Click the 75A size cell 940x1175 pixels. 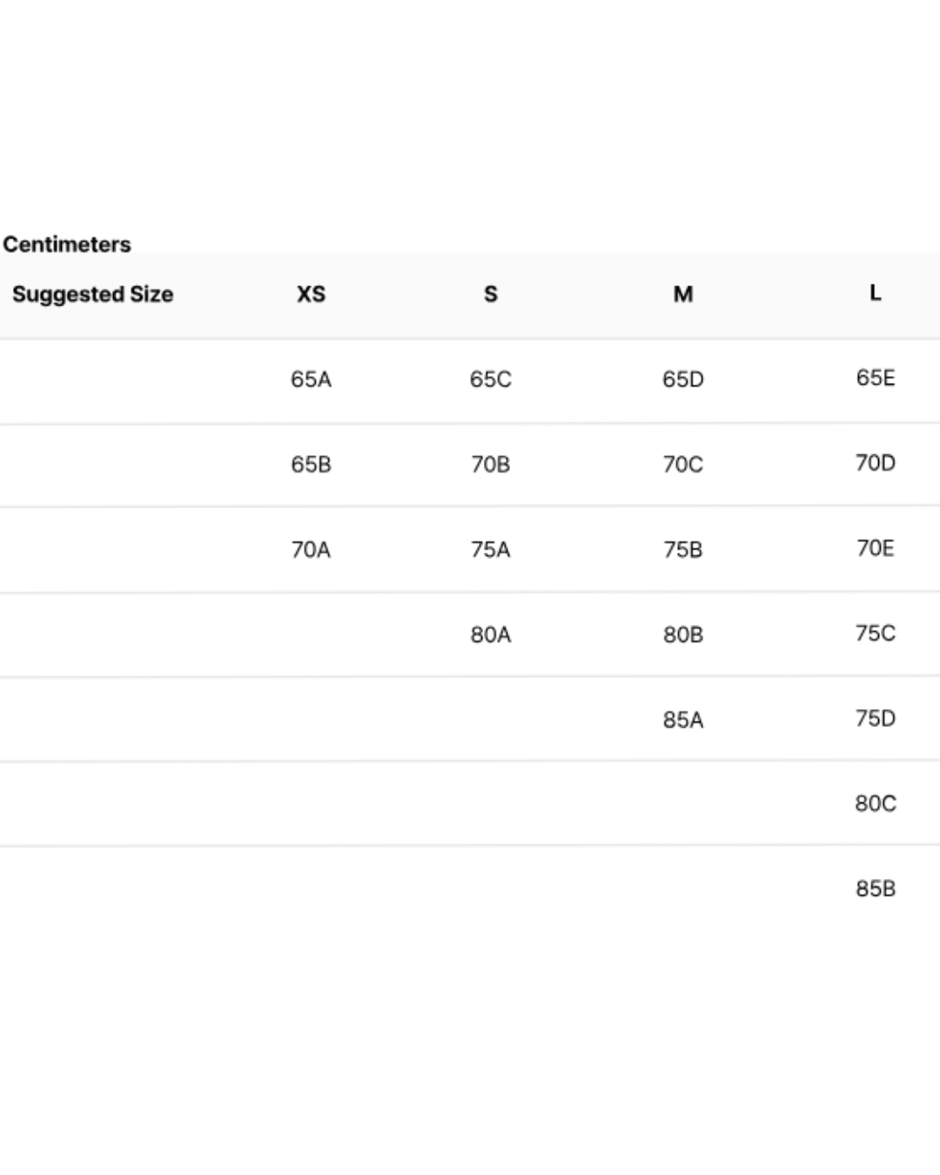click(x=491, y=550)
